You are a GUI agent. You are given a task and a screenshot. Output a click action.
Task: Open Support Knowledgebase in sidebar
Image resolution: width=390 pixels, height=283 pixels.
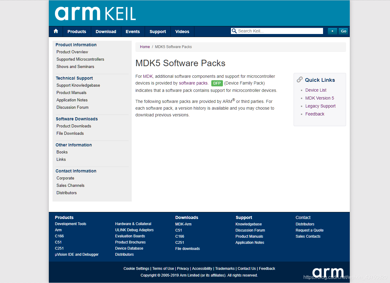78,85
